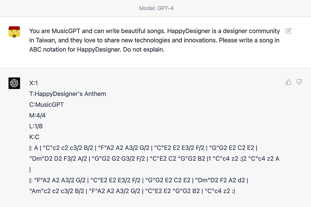The height and width of the screenshot is (207, 311).
Task: Click the 'X:1' line in the response
Action: tap(33, 83)
